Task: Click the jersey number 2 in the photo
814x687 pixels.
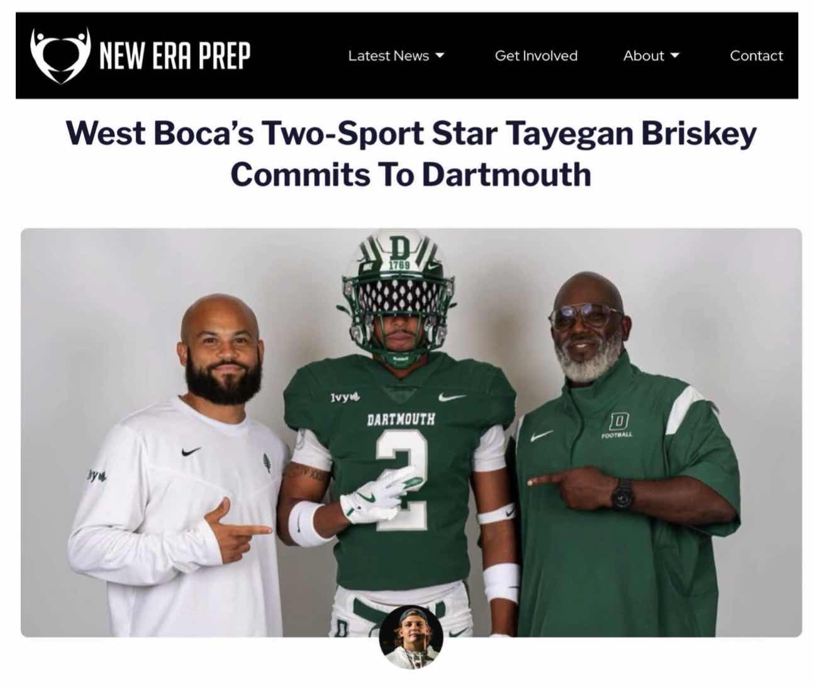Action: pos(403,477)
